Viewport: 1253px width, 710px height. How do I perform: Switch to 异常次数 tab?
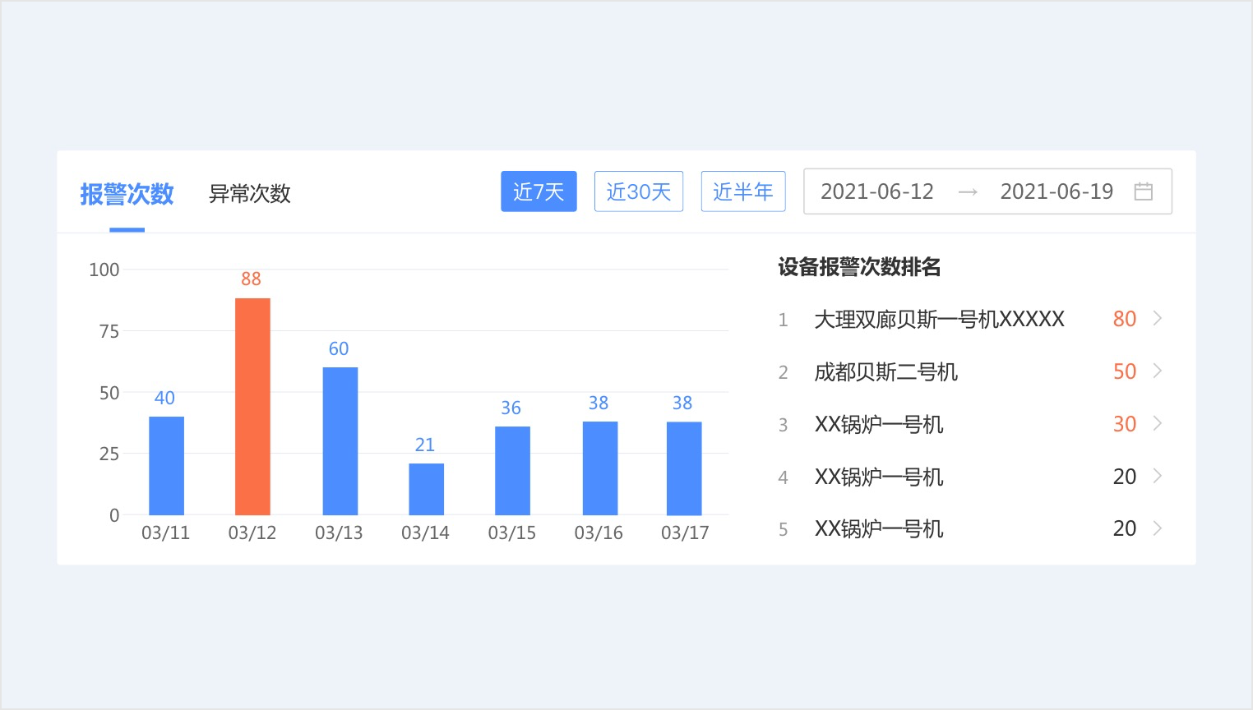pos(249,194)
